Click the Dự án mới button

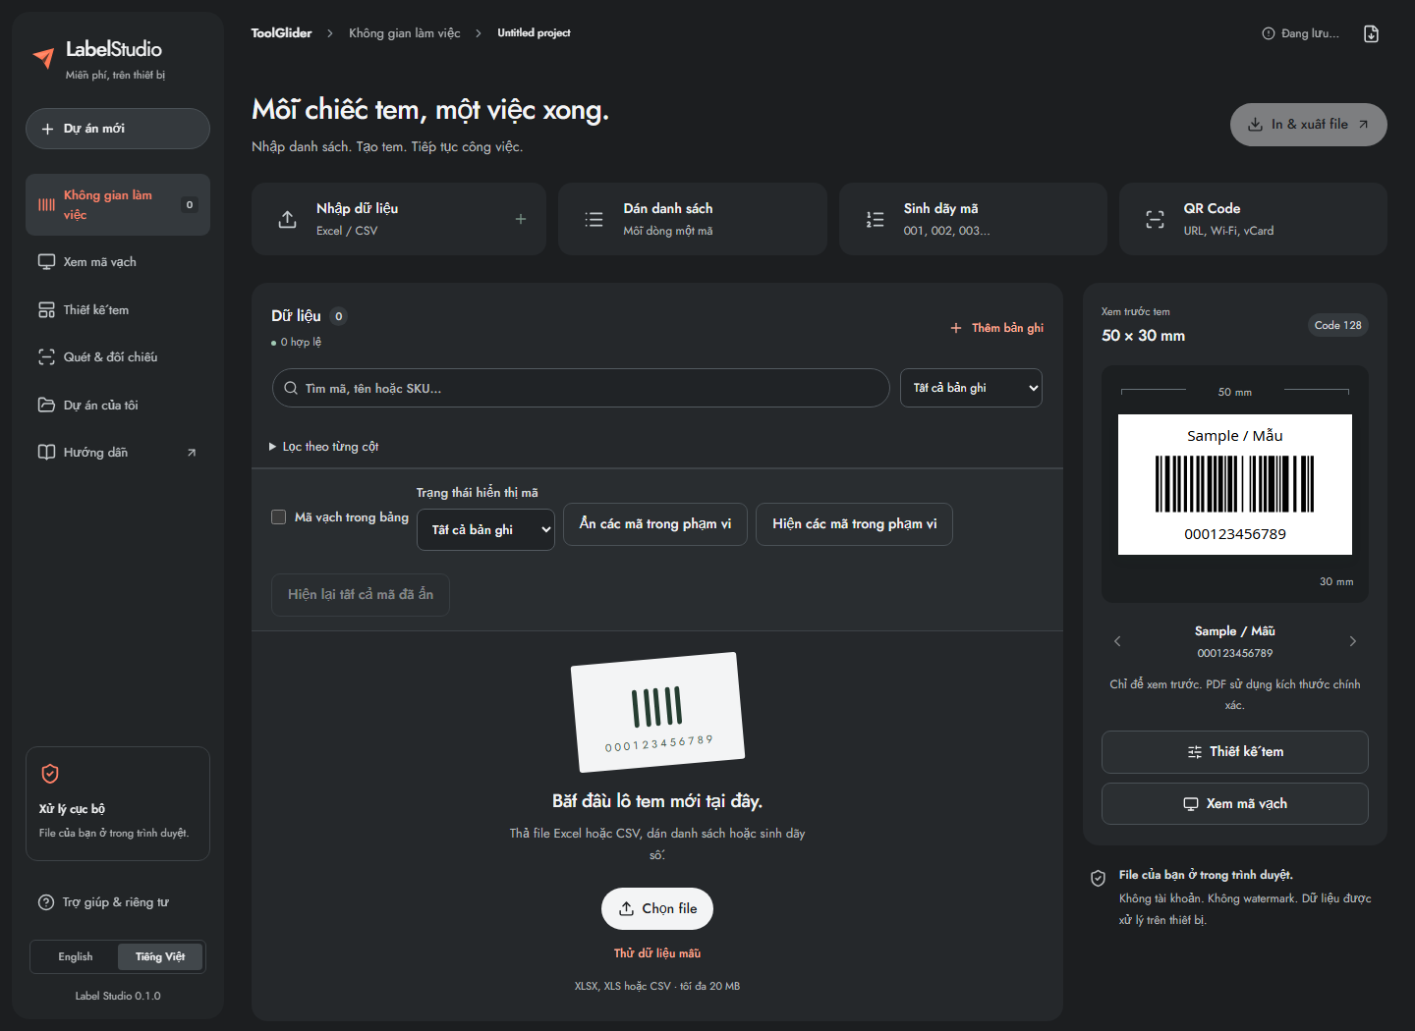118,129
